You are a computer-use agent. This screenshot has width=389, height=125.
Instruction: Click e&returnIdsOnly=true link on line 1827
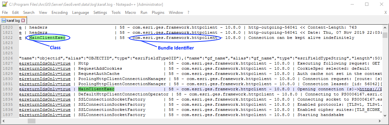(x=45, y=63)
